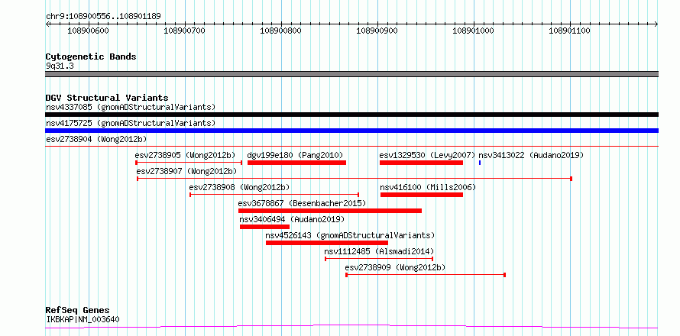Click the DGV Structural Variants track title
The height and width of the screenshot is (336, 680).
point(107,98)
